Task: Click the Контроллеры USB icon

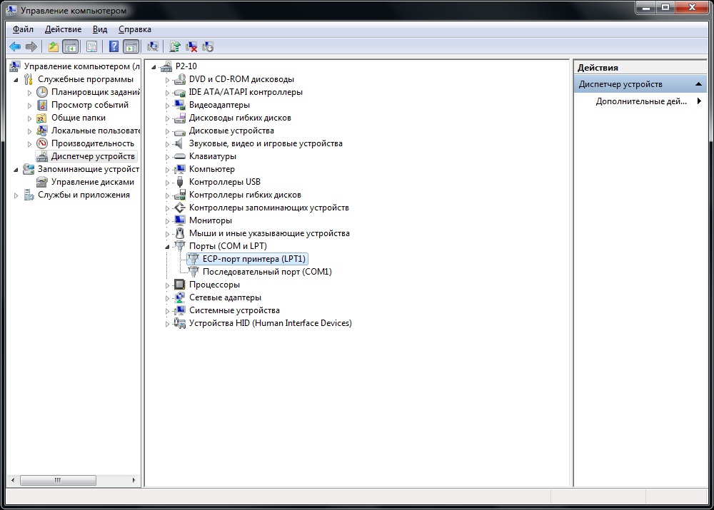Action: tap(180, 182)
